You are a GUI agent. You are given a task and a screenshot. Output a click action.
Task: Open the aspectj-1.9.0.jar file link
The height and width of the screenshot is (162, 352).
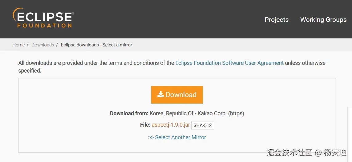coord(171,125)
